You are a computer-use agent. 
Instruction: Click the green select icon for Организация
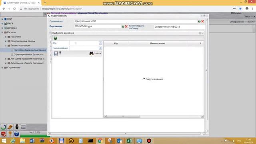pyautogui.click(x=199, y=21)
